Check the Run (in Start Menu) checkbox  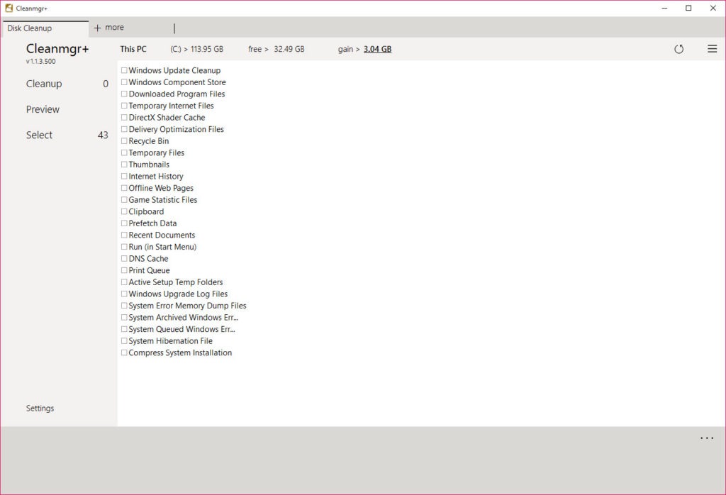point(124,247)
